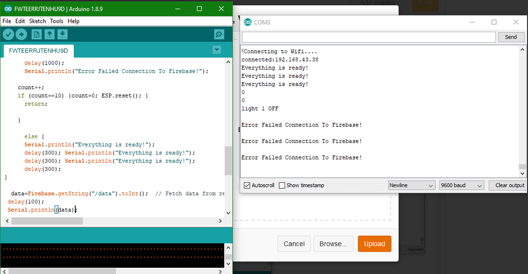Click the Arduino logo in COM3 title bar
This screenshot has width=528, height=274.
pos(247,22)
